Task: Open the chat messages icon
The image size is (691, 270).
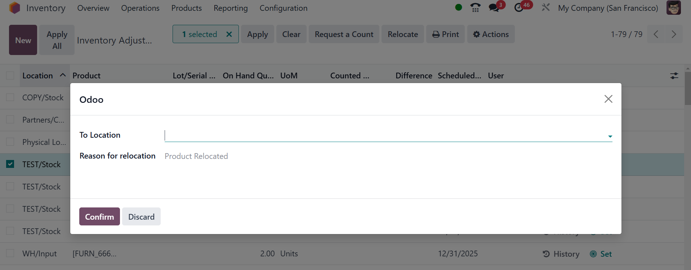Action: pos(494,8)
